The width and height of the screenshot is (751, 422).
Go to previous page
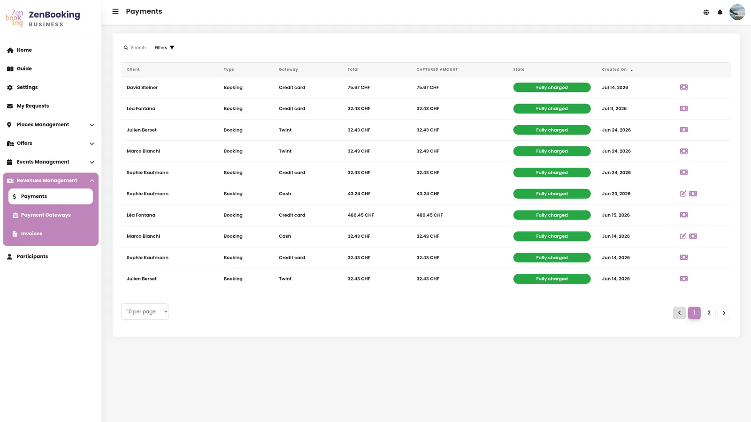click(679, 313)
